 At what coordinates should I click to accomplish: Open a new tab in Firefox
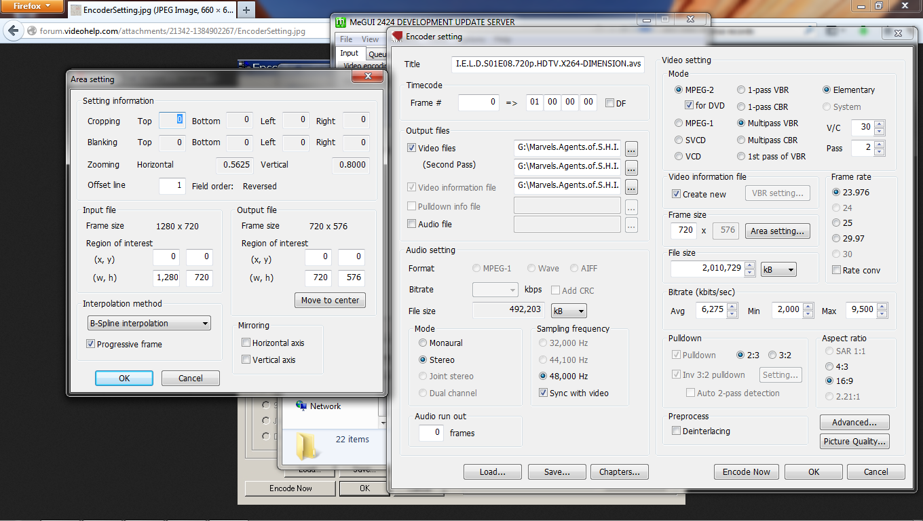pyautogui.click(x=246, y=10)
